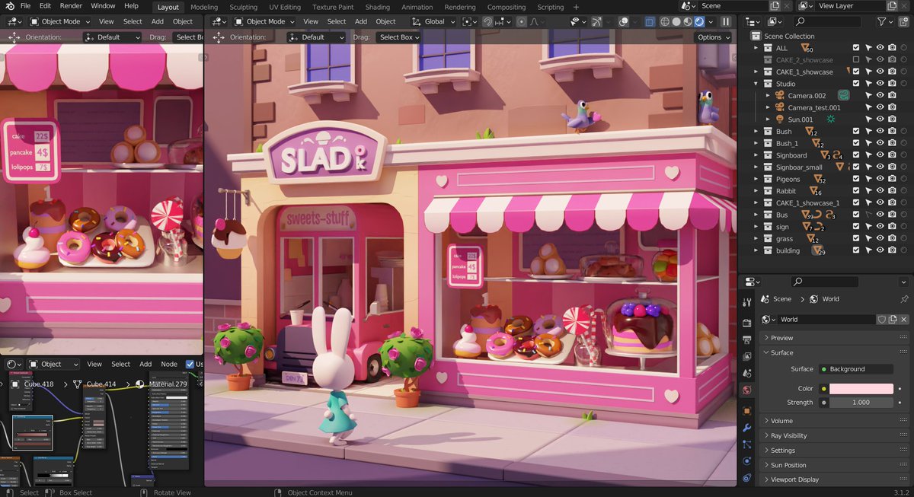
Task: Click the pin icon in properties panel
Action: point(904,299)
